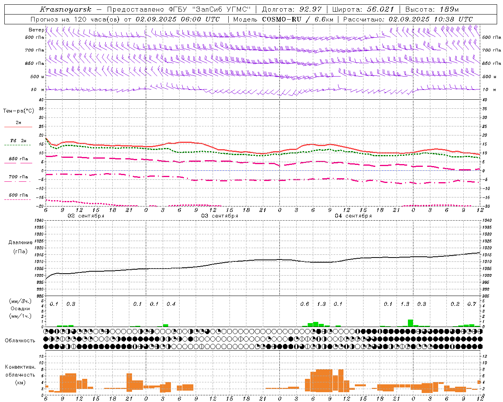Select the Рассчитано: 02.09.2025 10:38 UTC text
The height and width of the screenshot is (402, 503).
tap(408, 19)
